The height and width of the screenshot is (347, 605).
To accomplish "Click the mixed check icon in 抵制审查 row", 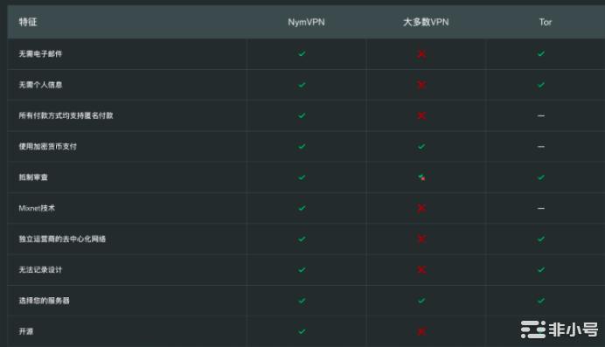I will click(x=421, y=177).
